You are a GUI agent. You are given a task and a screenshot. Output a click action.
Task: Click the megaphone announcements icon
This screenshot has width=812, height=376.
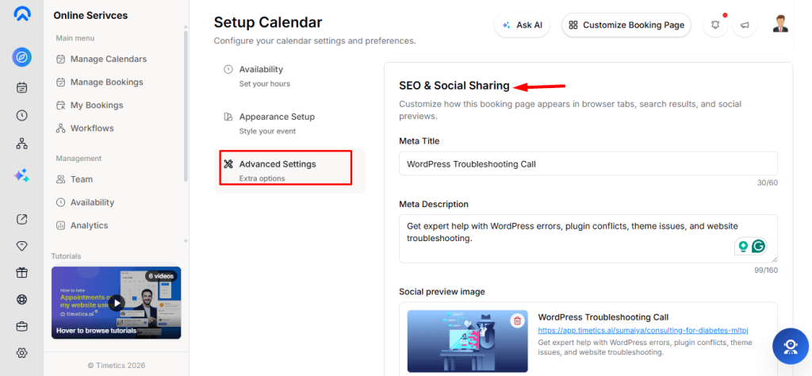click(x=745, y=25)
